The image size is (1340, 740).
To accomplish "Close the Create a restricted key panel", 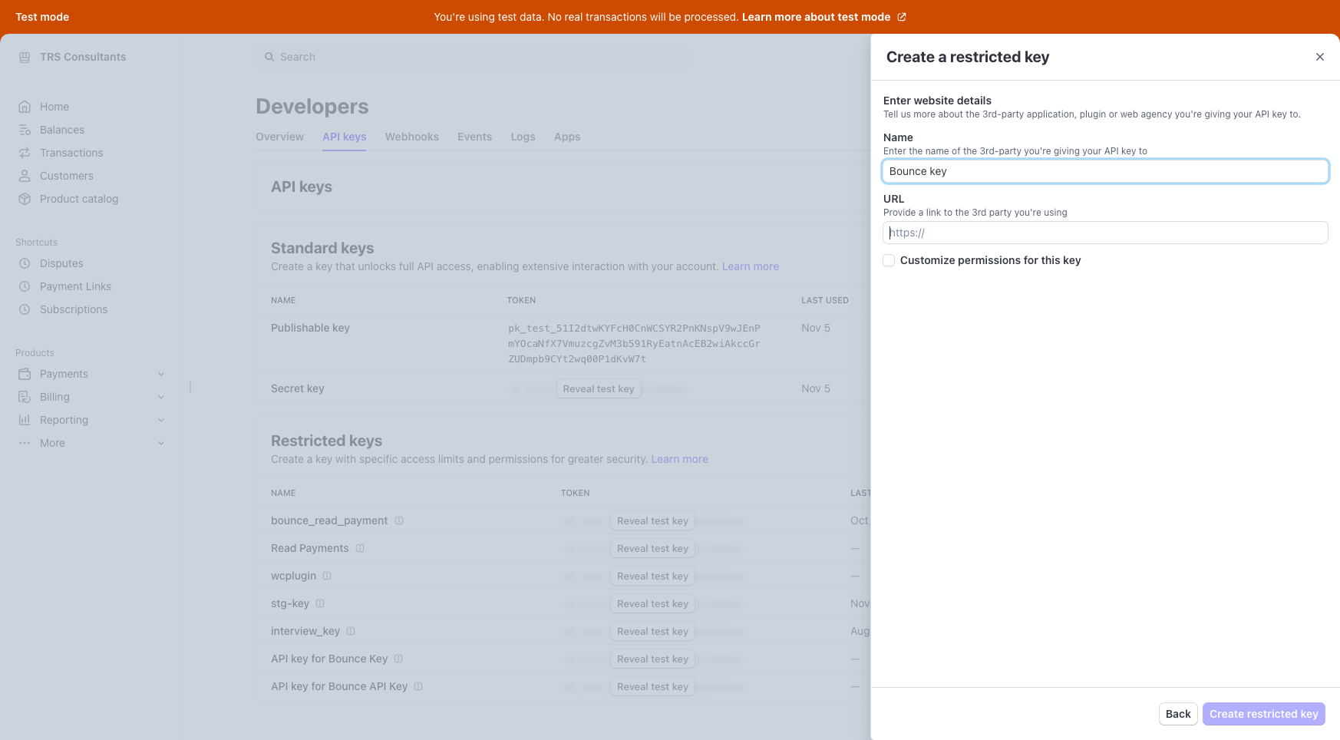I will pos(1320,57).
